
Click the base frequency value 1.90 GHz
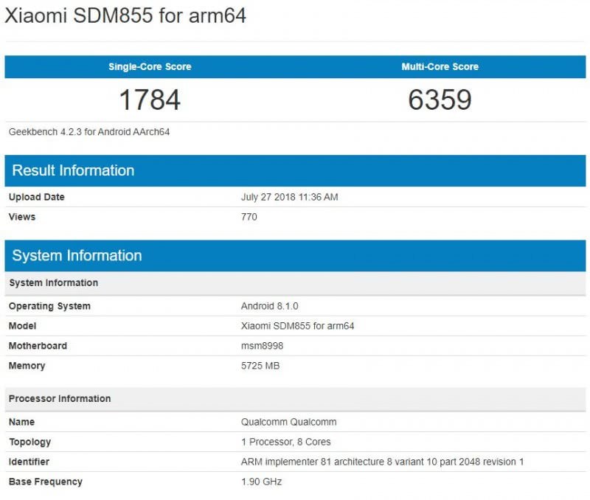[x=261, y=482]
